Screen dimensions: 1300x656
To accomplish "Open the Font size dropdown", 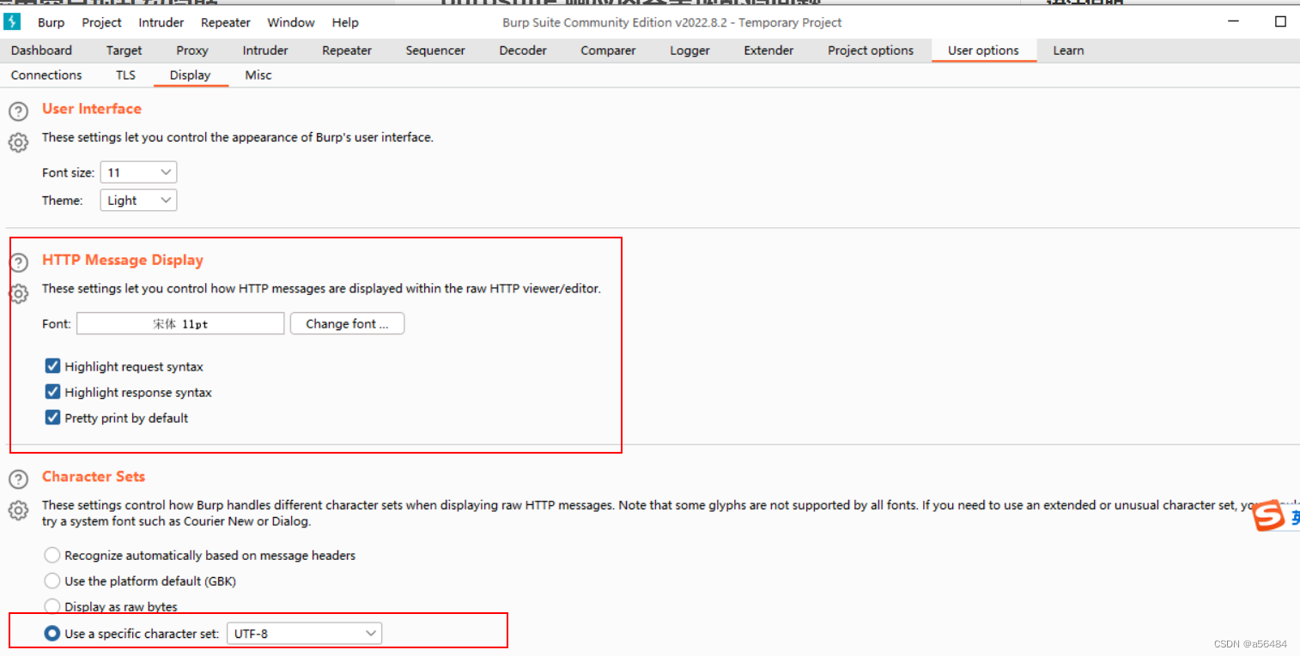I will click(x=138, y=172).
